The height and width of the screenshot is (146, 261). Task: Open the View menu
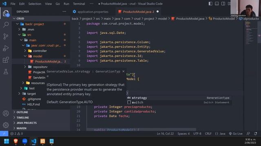pos(48,4)
